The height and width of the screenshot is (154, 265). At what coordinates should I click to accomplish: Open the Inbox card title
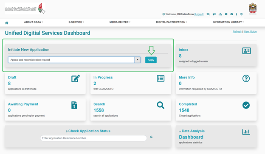point(183,50)
